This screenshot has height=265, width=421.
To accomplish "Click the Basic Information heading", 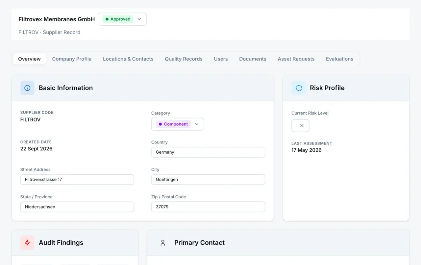I will point(66,88).
